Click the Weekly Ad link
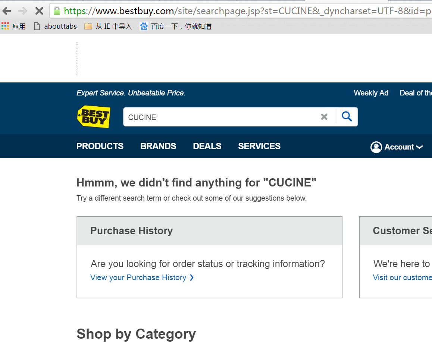The height and width of the screenshot is (342, 432). 371,93
